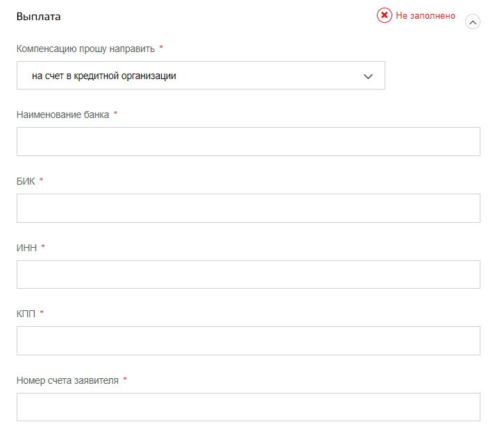Image resolution: width=495 pixels, height=431 pixels.
Task: Click the 'Компенсацию прошу направить' label
Action: [85, 49]
